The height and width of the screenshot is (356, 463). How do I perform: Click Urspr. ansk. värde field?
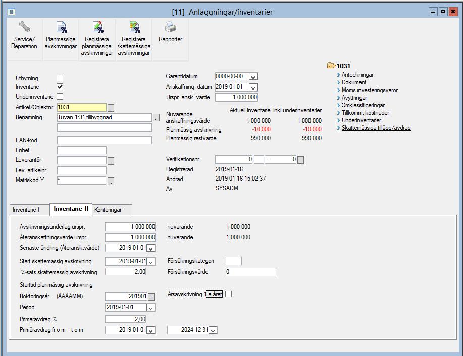236,97
